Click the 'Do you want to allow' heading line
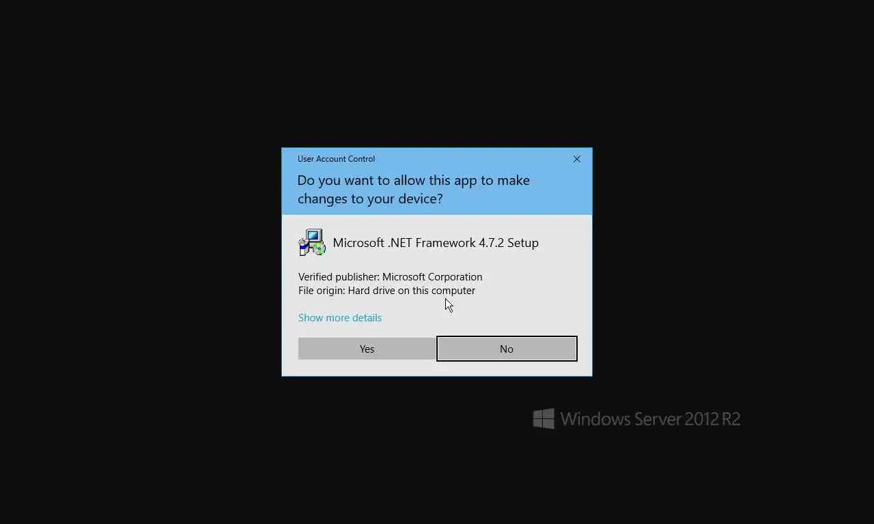The width and height of the screenshot is (874, 524). click(414, 180)
